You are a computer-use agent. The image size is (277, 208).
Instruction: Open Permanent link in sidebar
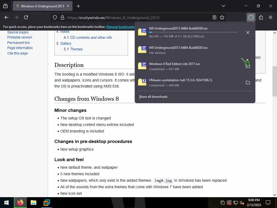(x=19, y=43)
